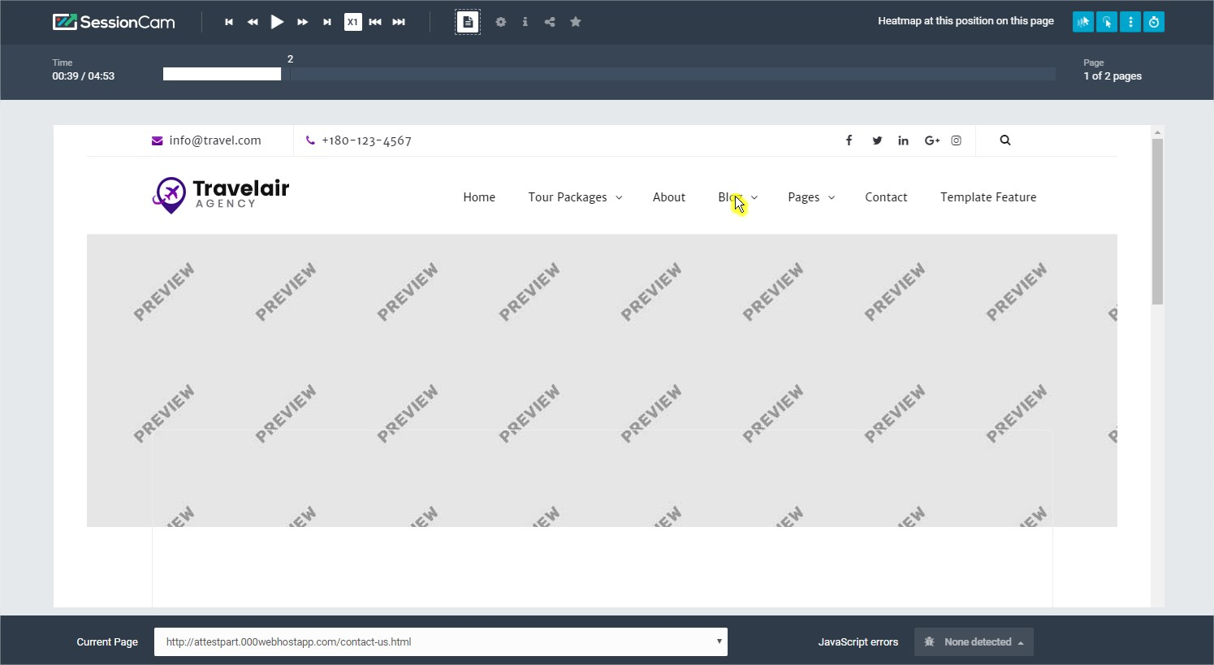Expand the Tour Packages menu

[x=575, y=197]
